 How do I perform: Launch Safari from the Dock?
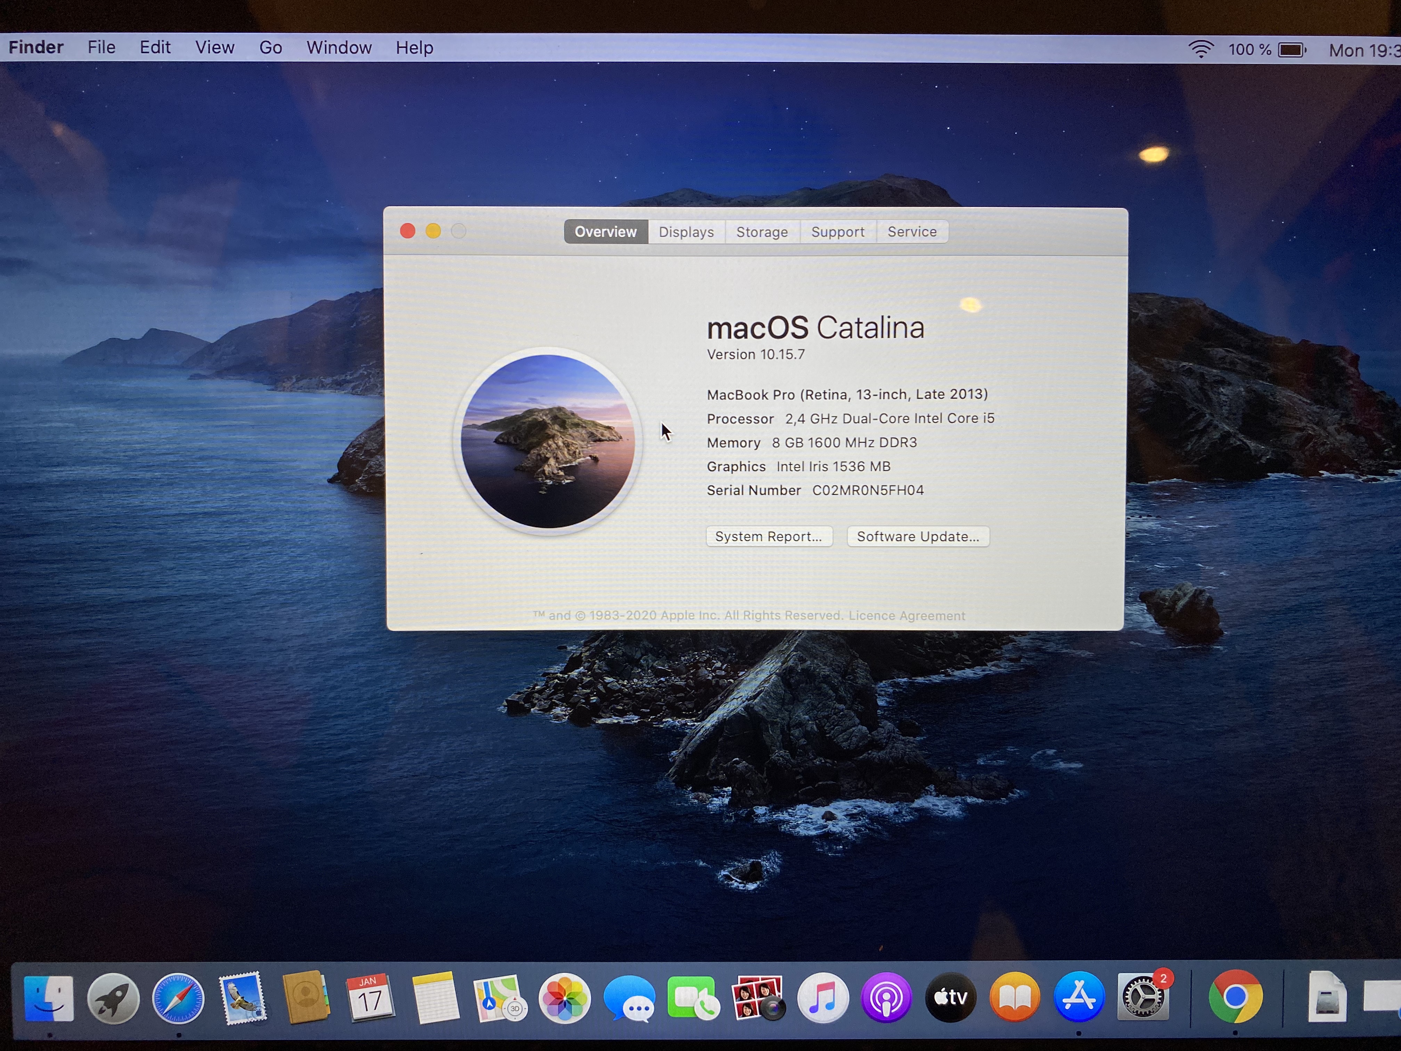coord(178,999)
